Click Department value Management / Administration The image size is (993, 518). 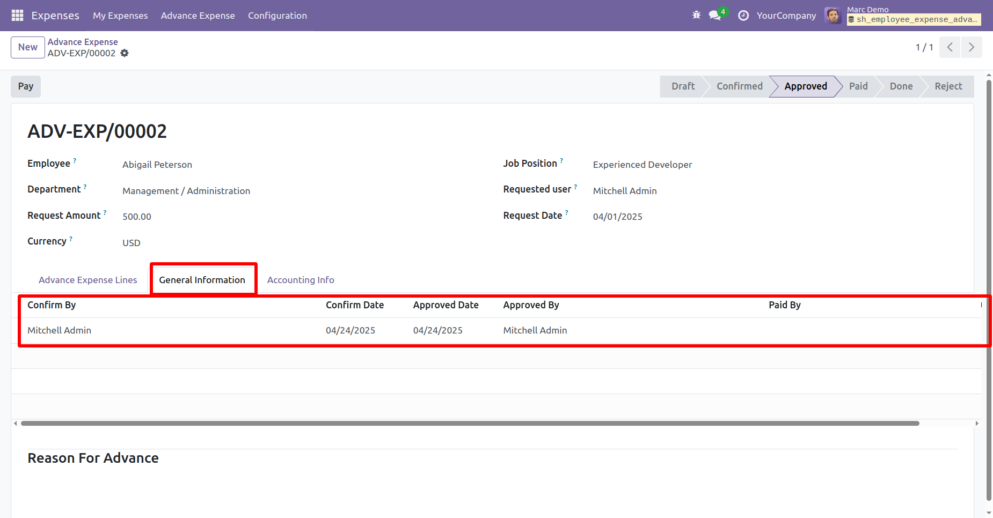(186, 191)
